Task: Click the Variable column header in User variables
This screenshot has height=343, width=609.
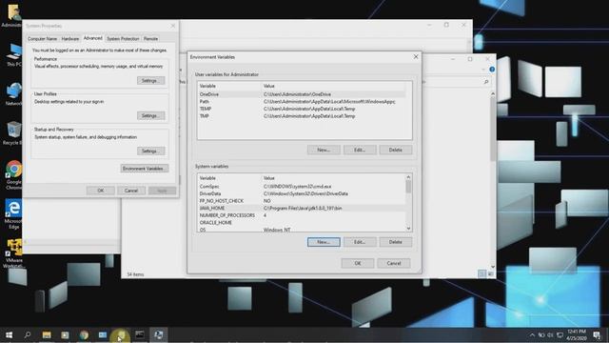Action: 229,86
